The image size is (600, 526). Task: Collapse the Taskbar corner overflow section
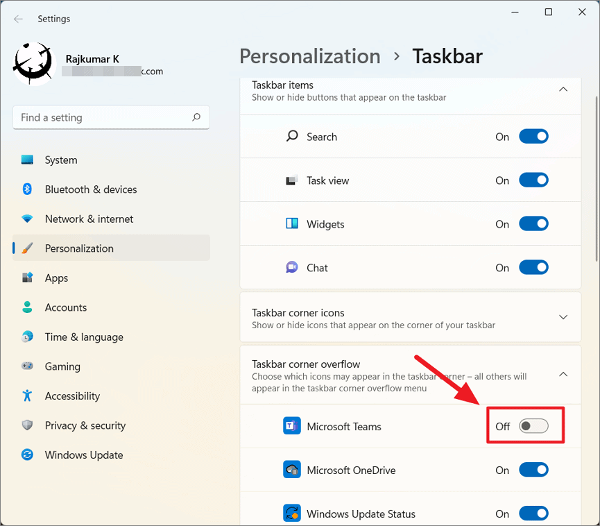coord(563,374)
